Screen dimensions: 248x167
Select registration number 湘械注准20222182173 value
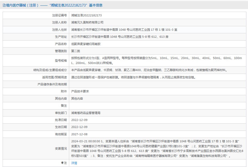coord(86,15)
